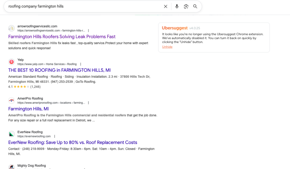Image resolution: width=290 pixels, height=169 pixels.
Task: Expand options menu for AmeriPro Roofing result
Action: tap(88, 103)
